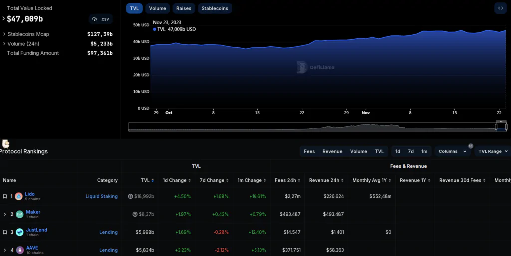Click the blue TVL legend dot
511x256 pixels.
(155, 29)
